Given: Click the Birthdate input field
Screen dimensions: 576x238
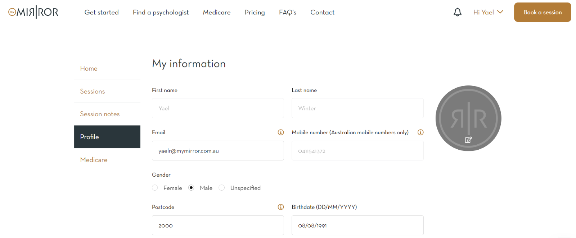Looking at the screenshot, I should tap(357, 225).
